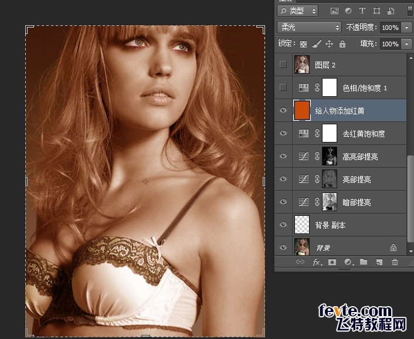Lock position move icon
The width and height of the screenshot is (414, 339).
pyautogui.click(x=329, y=44)
